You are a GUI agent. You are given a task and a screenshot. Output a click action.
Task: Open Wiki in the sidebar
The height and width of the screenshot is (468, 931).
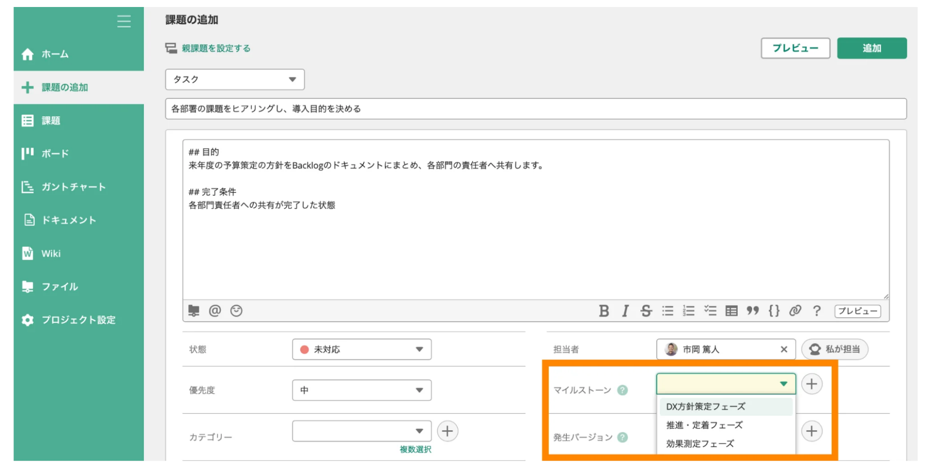pos(79,253)
